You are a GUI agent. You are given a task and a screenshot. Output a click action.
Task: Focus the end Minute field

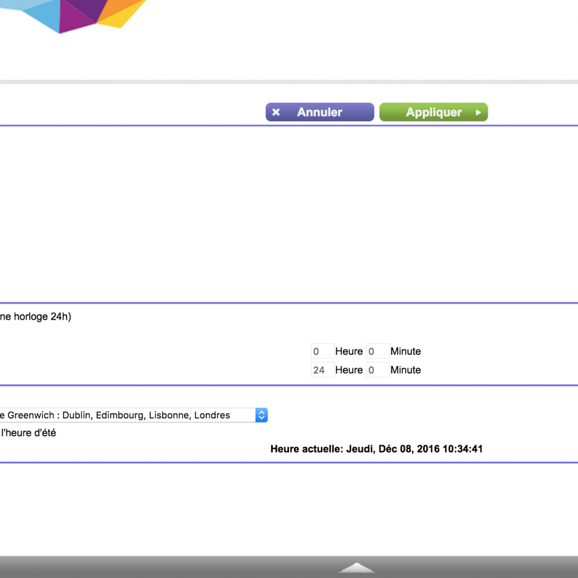(x=378, y=370)
